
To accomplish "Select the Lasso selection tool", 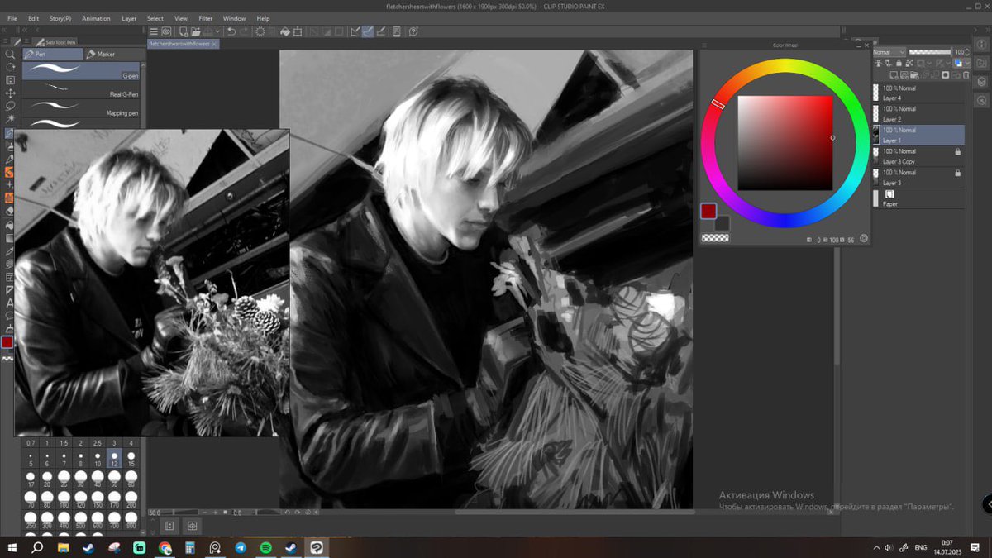I will (x=10, y=106).
